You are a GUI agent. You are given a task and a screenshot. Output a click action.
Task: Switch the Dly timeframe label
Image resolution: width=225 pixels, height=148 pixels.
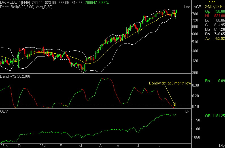click(x=222, y=145)
